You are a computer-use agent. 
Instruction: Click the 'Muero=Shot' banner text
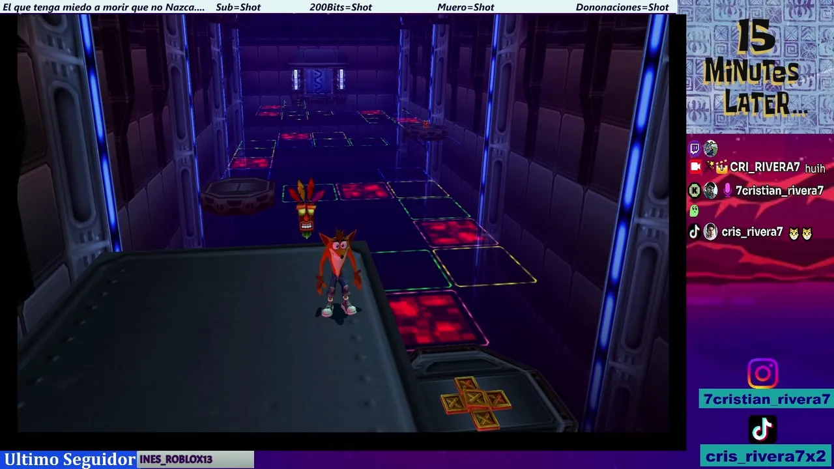click(466, 7)
